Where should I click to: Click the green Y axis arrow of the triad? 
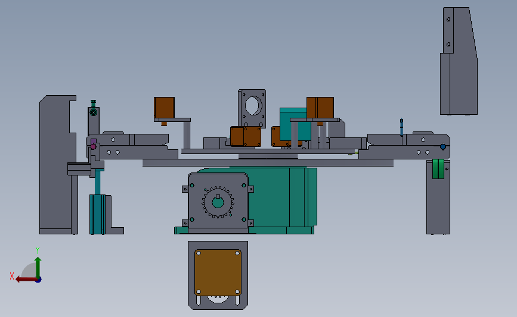(x=38, y=268)
